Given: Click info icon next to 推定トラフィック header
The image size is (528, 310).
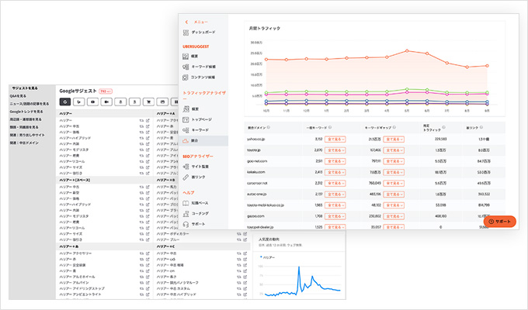Looking at the screenshot, I should 443,127.
